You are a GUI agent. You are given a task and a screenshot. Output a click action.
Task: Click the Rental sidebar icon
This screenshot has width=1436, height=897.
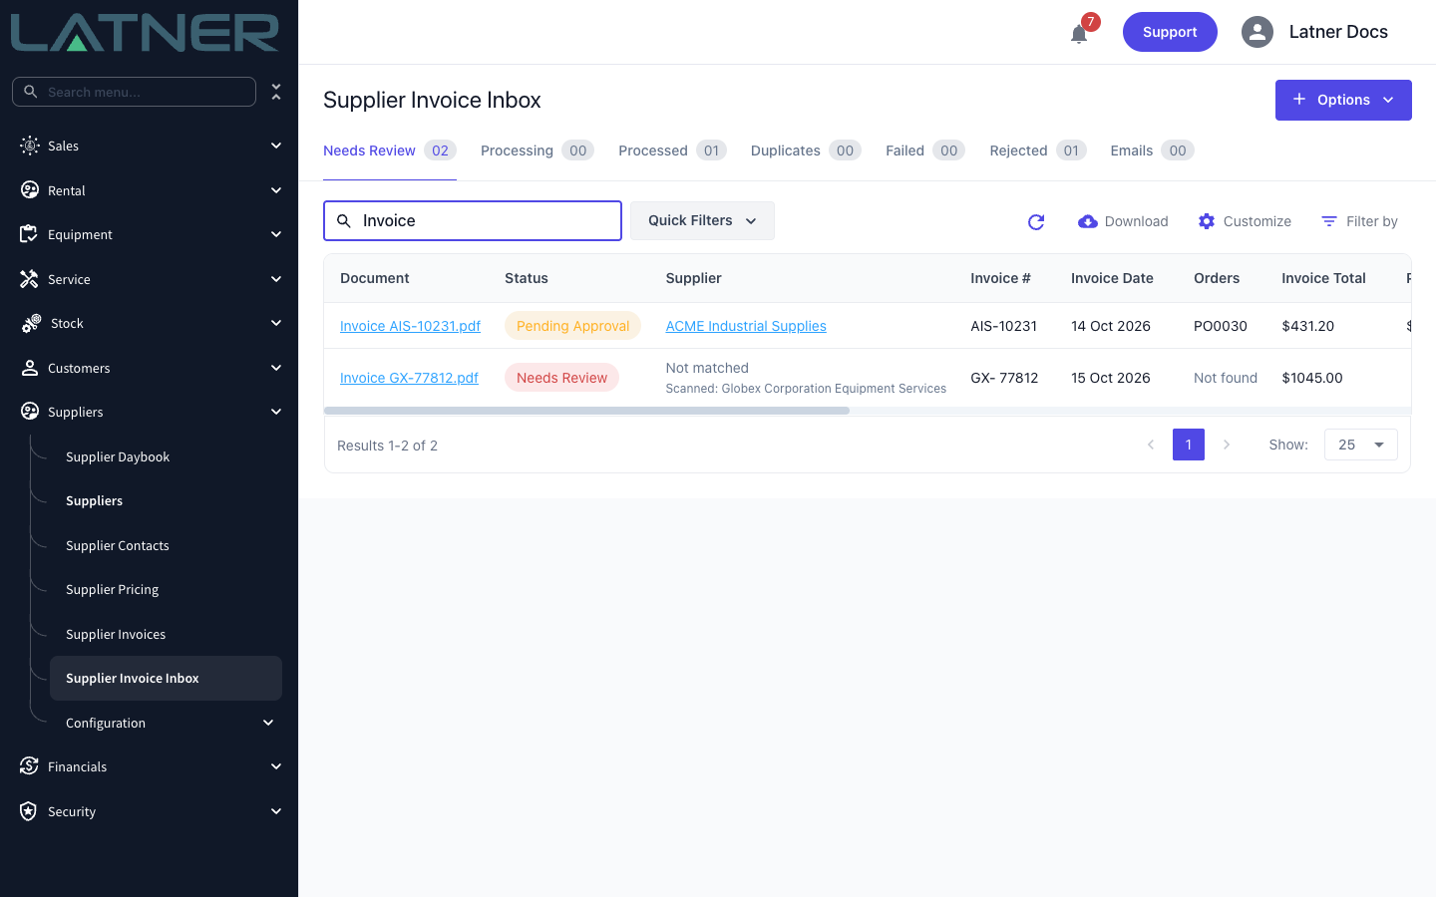[x=30, y=190]
